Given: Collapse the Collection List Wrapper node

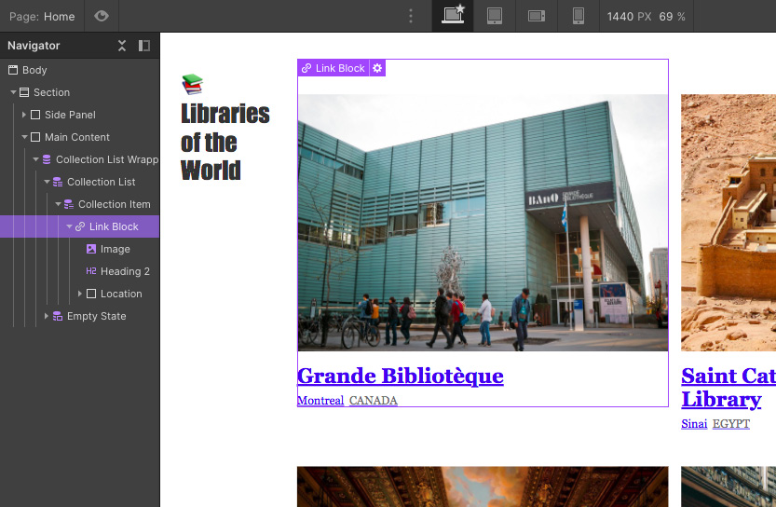Looking at the screenshot, I should (35, 159).
